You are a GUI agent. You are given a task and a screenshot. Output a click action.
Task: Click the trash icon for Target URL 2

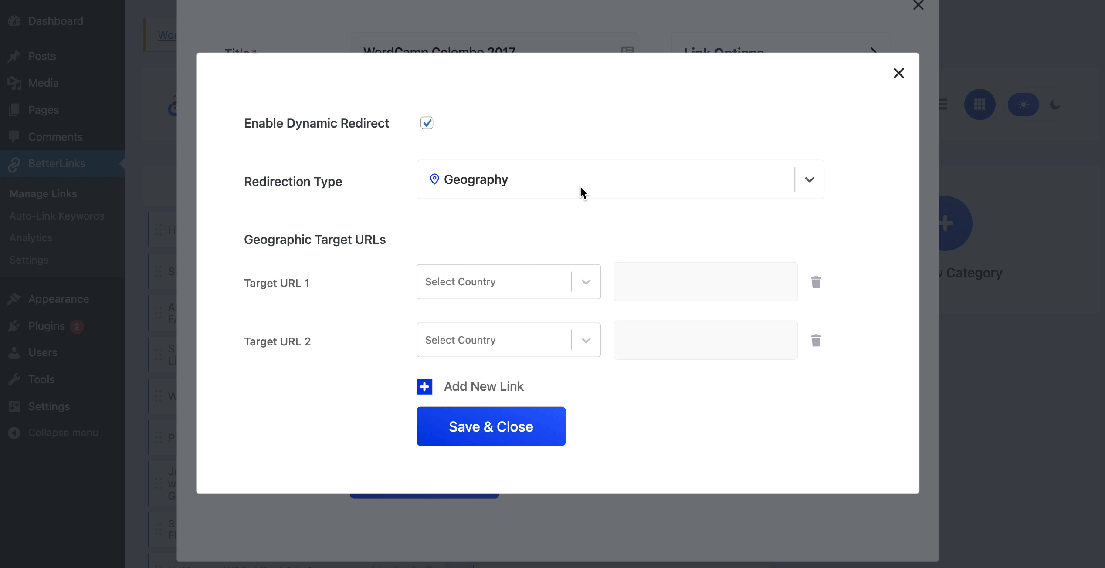[816, 340]
